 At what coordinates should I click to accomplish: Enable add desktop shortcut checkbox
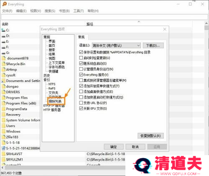click(x=81, y=92)
